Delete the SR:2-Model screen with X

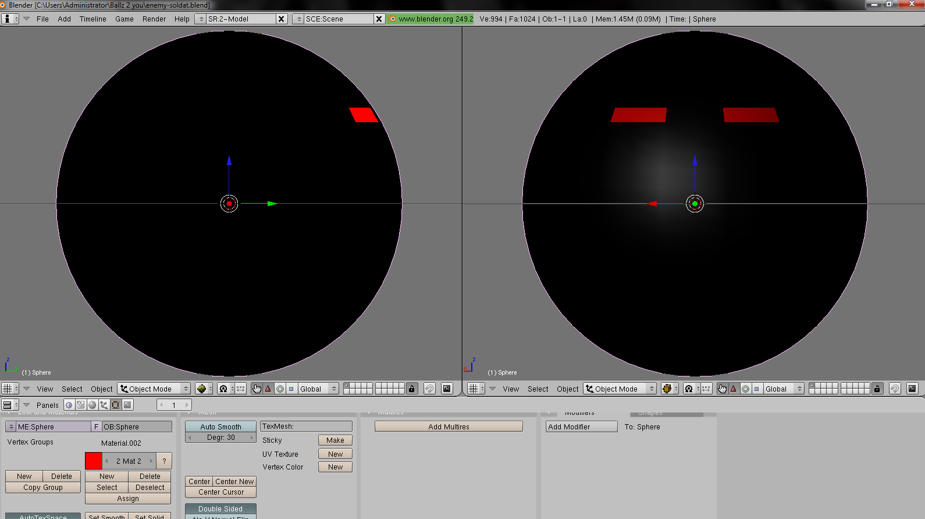[x=282, y=19]
